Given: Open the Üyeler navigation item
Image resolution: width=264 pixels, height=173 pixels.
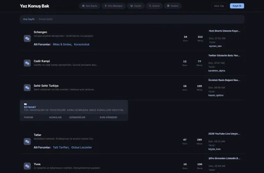Looking at the screenshot, I should [x=136, y=6].
